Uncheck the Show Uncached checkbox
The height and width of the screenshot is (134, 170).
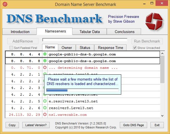135,48
